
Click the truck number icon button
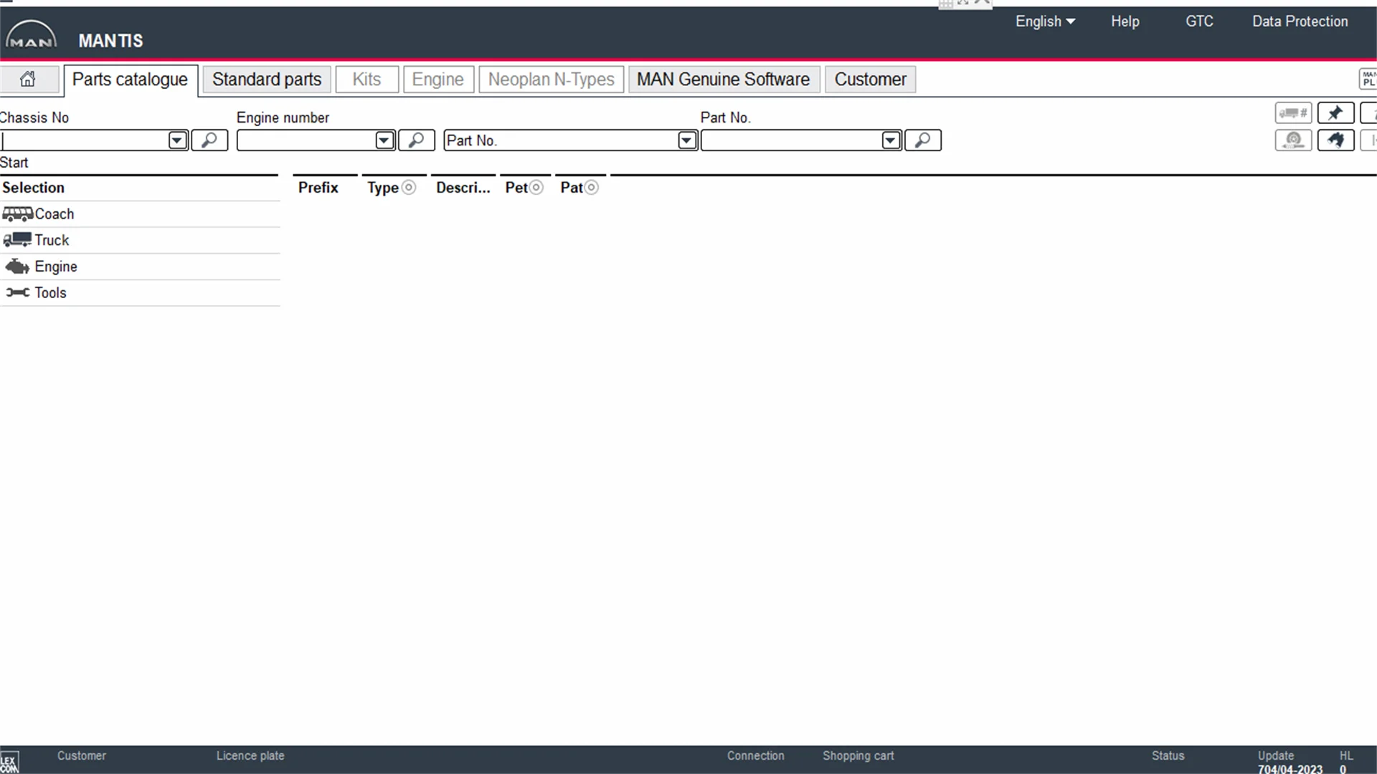[x=1293, y=113]
